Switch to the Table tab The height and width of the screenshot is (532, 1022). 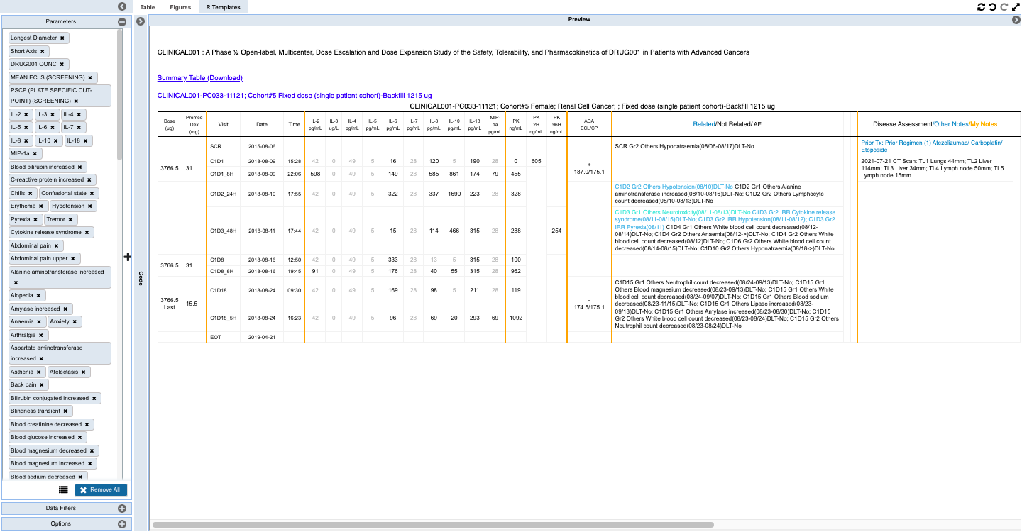click(147, 7)
